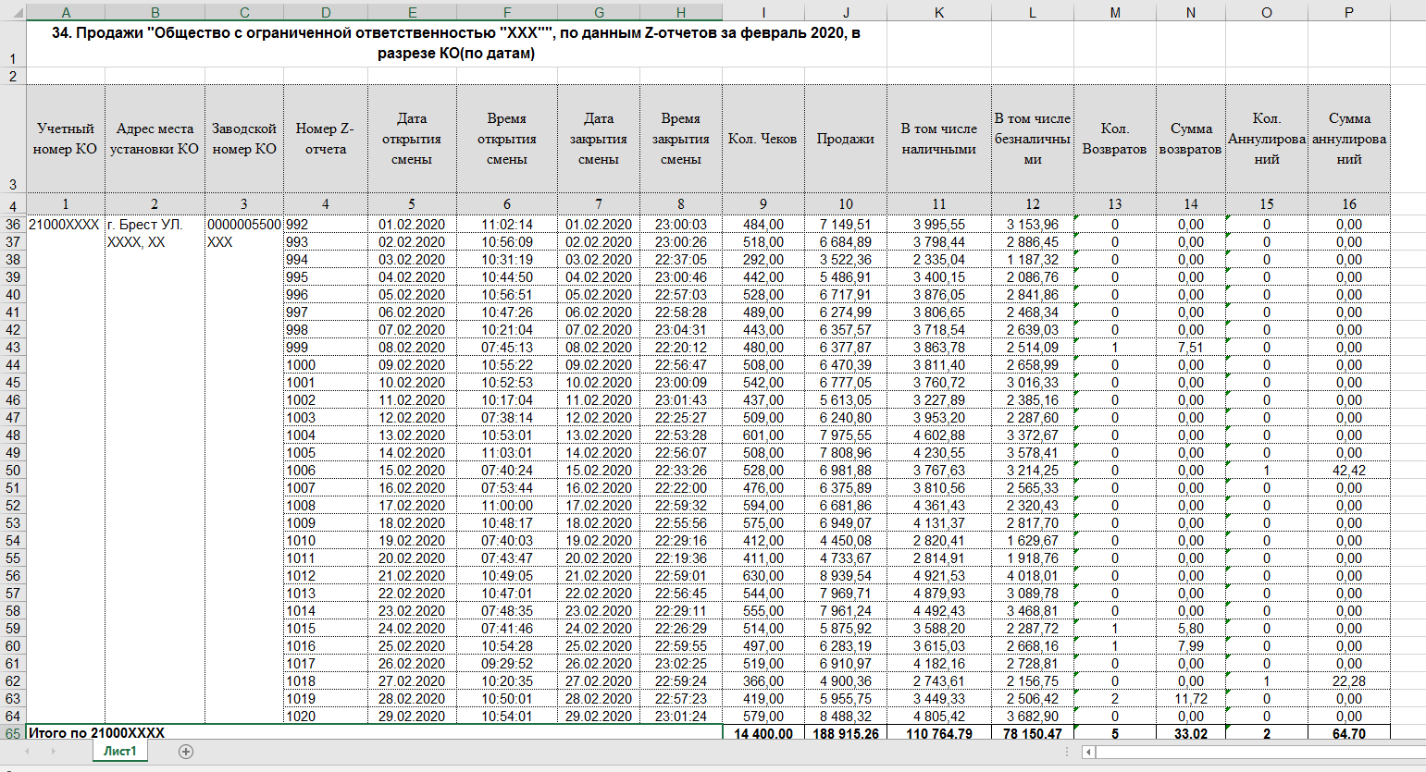Select row 65 header

[13, 733]
